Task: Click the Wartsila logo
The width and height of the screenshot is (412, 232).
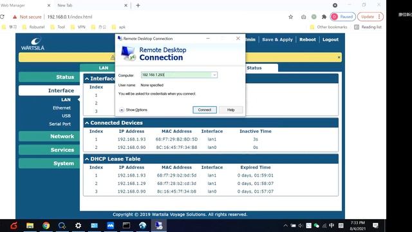Action: 33,44
